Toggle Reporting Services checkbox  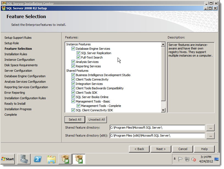[x=73, y=66]
